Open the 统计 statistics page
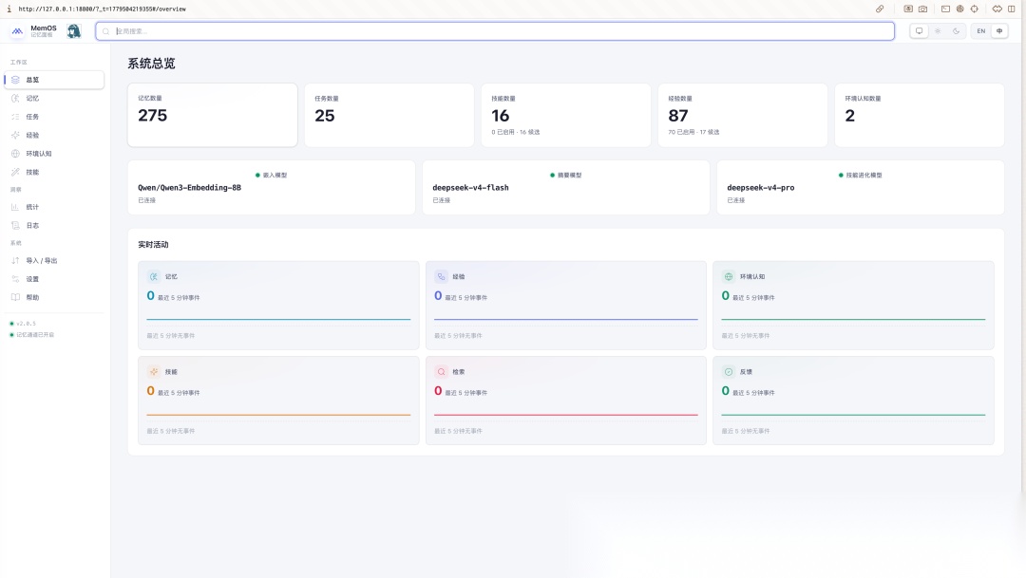 [x=54, y=207]
